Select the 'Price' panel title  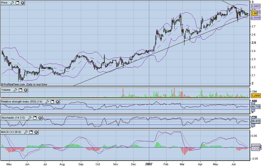(x=4, y=3)
